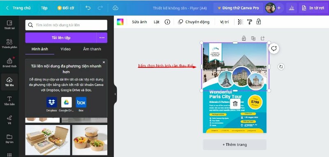Open Chuyển động animation options
This screenshot has width=329, height=157.
pos(193,22)
